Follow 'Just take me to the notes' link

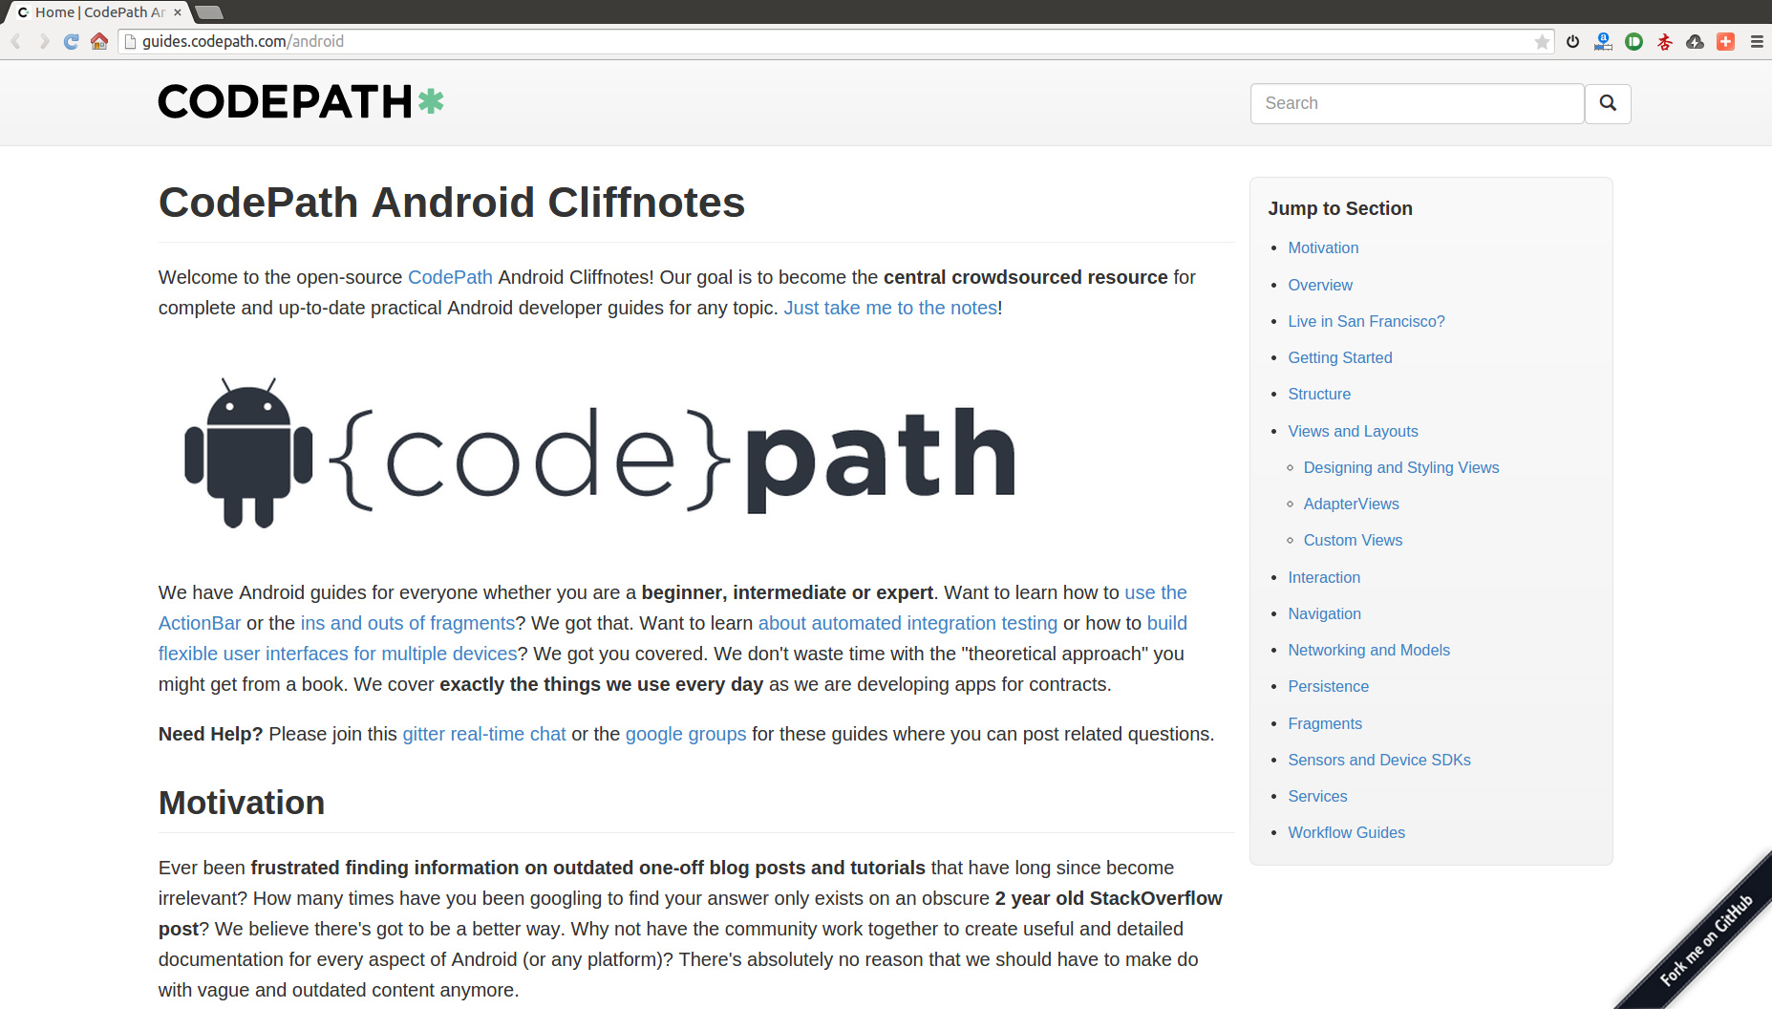[890, 308]
